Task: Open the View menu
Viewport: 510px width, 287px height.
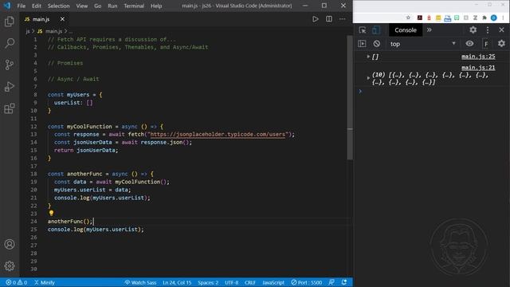Action: (81, 6)
